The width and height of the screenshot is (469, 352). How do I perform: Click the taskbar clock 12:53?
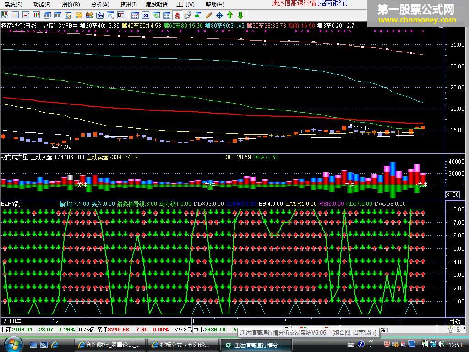pyautogui.click(x=456, y=345)
